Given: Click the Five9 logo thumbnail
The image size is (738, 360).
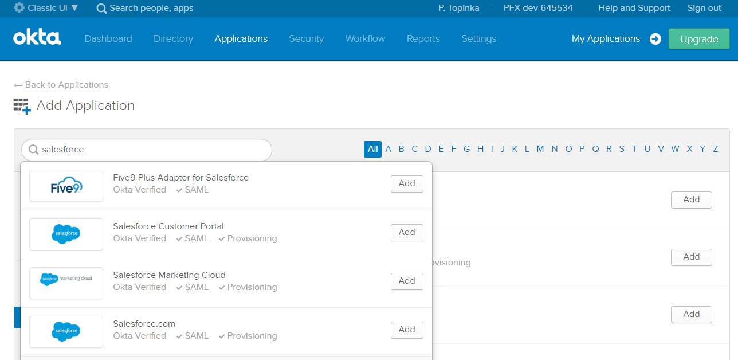Looking at the screenshot, I should click(x=66, y=186).
